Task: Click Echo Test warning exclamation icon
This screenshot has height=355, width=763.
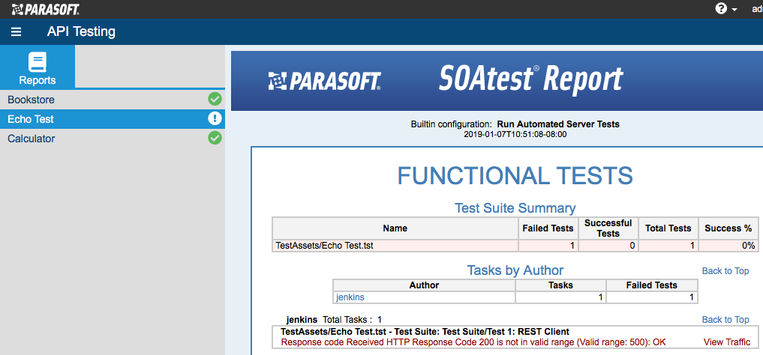Action: pos(215,118)
